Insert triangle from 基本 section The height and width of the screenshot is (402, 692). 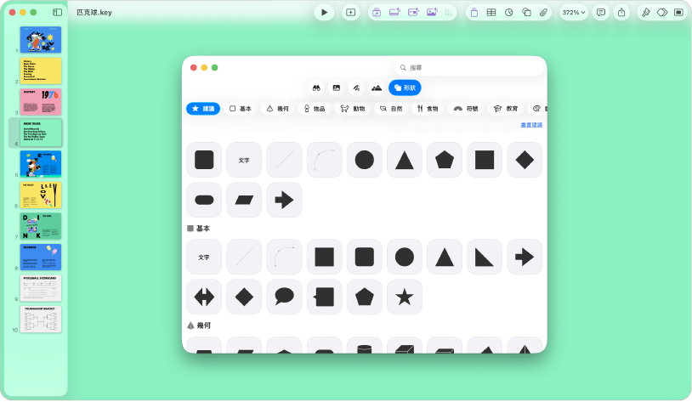click(445, 257)
